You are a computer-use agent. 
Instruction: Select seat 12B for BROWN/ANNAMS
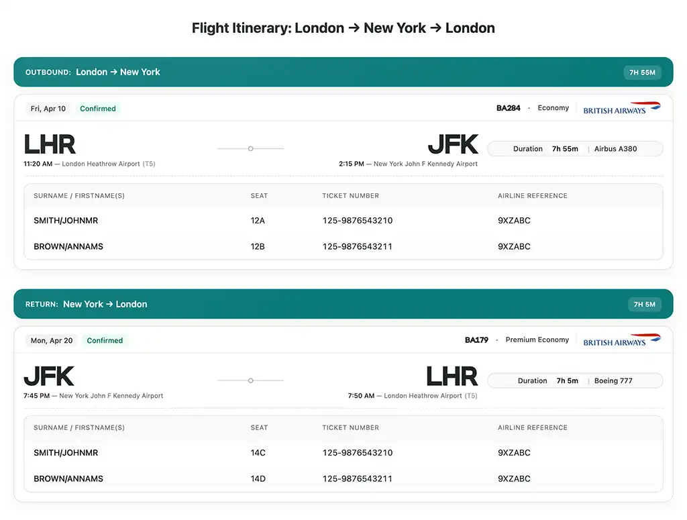[x=258, y=247]
